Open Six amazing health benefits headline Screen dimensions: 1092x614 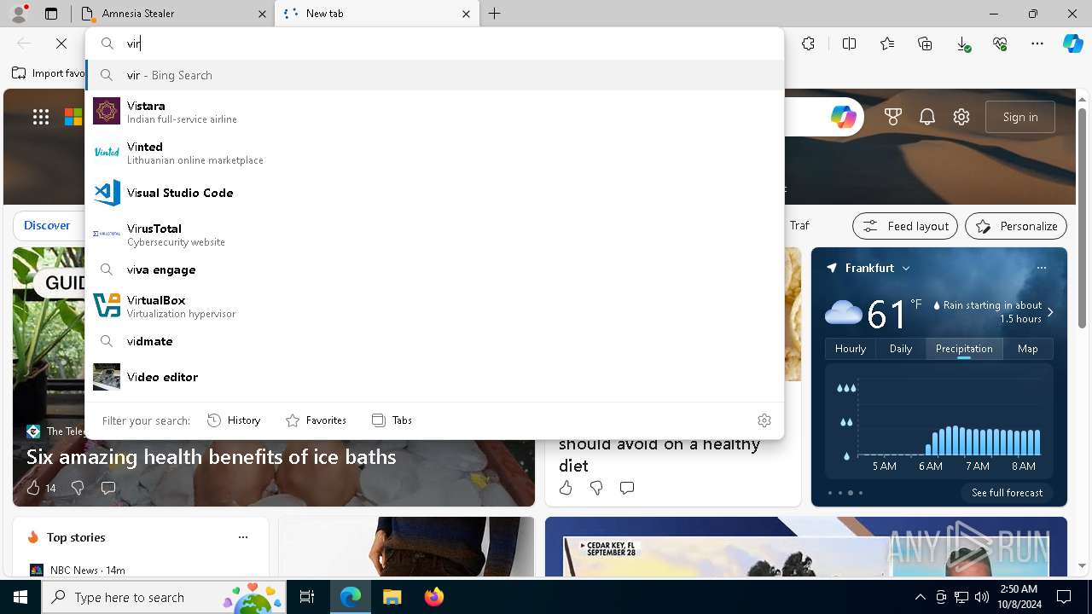(212, 457)
